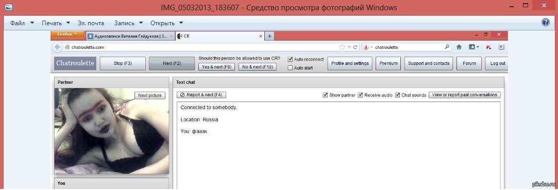Click the red Kaspersky toolbar icon

click(488, 47)
